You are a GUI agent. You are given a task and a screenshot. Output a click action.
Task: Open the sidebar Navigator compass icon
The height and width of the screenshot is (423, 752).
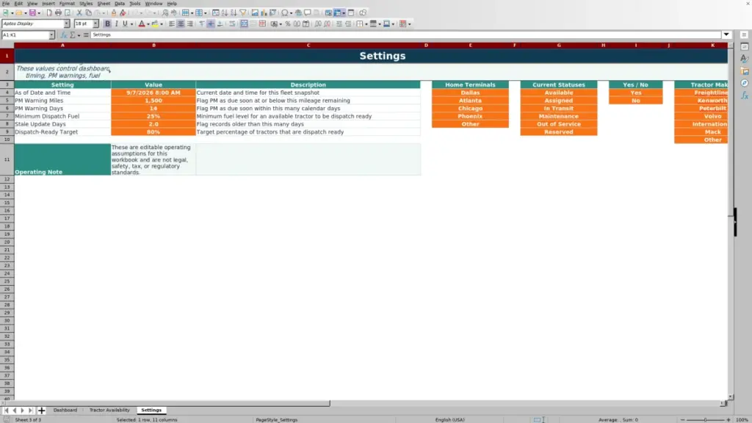(745, 83)
